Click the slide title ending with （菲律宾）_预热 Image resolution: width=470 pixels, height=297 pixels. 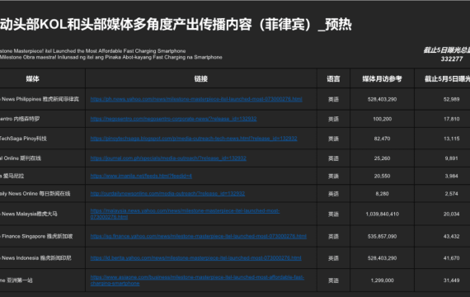[176, 24]
